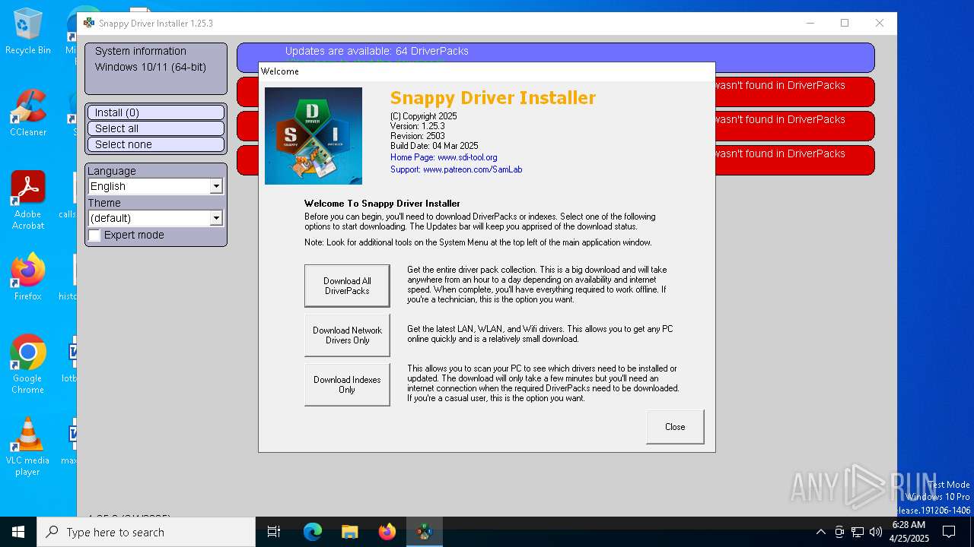Open the Patreon support link

pos(473,169)
